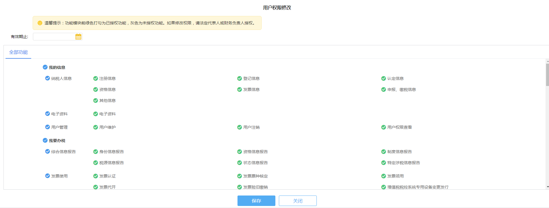Toggle the 电子资料 group blue checkmark

[x=47, y=114]
